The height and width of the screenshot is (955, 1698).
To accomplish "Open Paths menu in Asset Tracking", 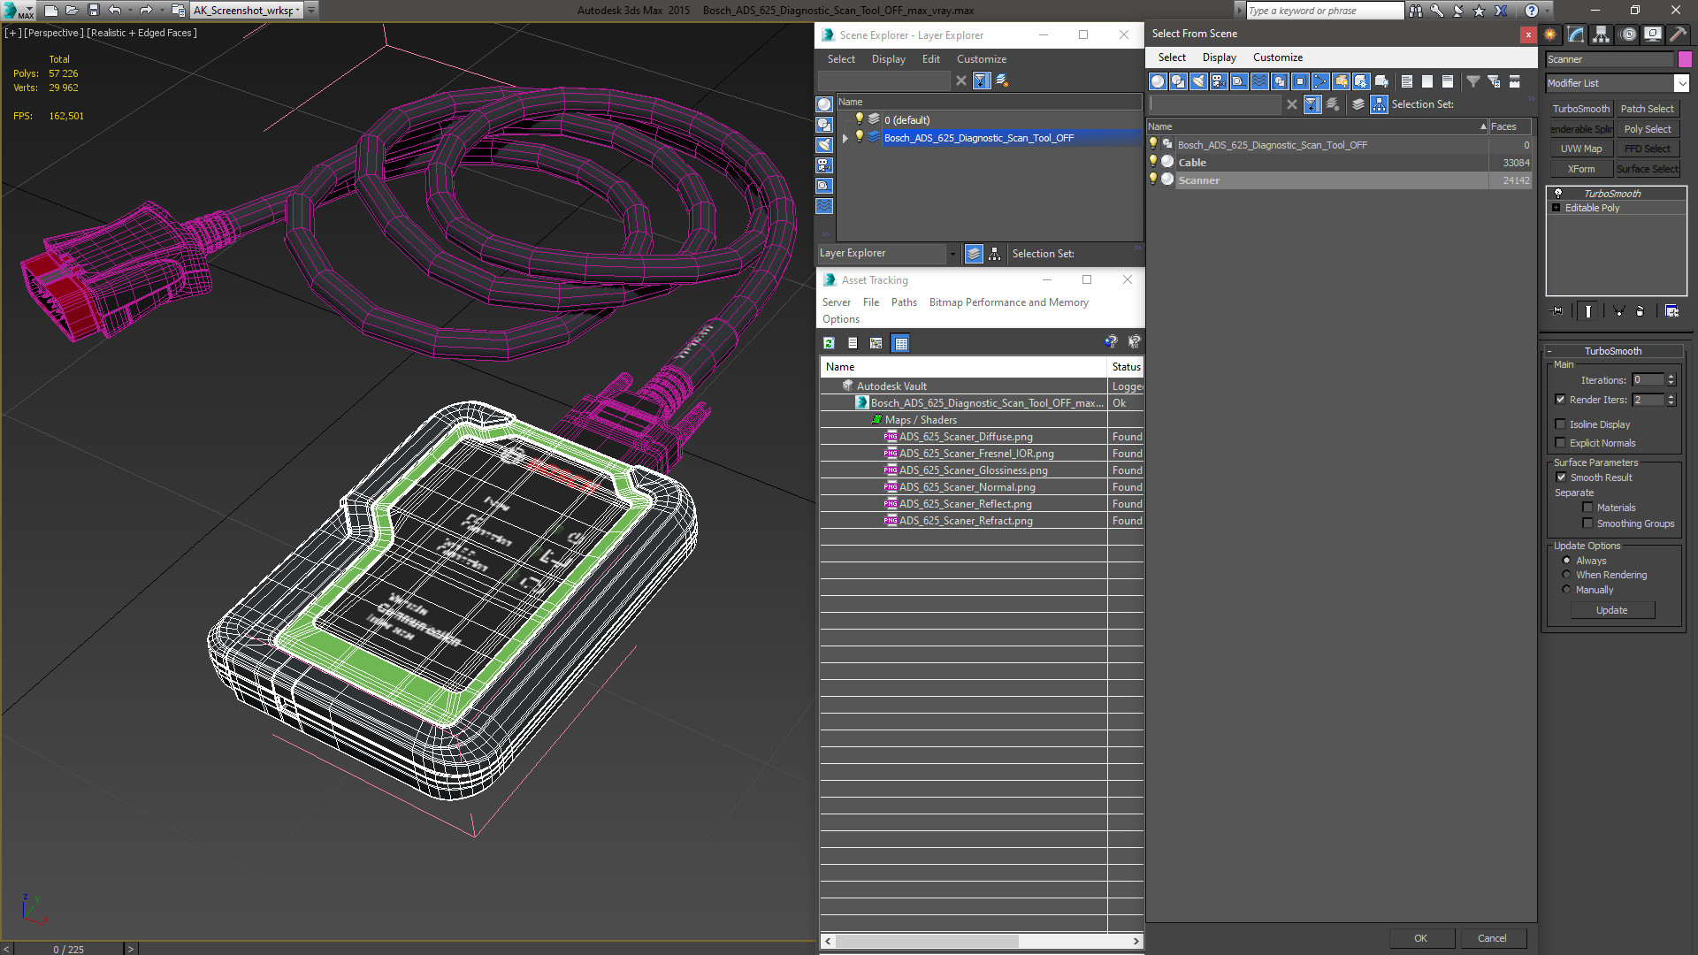I will 904,302.
